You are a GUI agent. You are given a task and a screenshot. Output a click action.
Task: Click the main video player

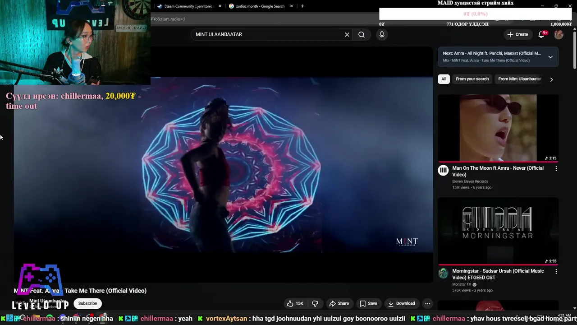pyautogui.click(x=223, y=165)
